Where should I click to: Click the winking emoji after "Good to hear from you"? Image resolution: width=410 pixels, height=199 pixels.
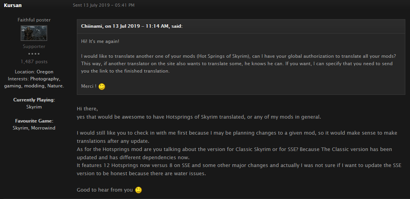tap(138, 190)
